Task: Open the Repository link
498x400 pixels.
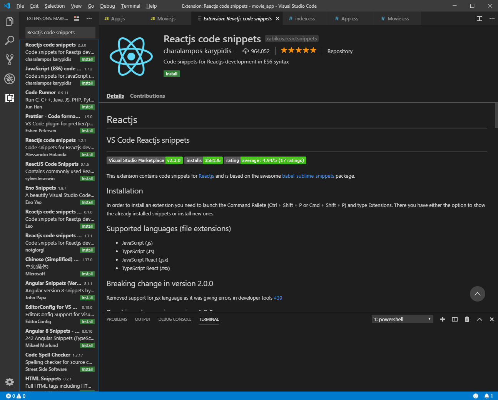Action: point(340,51)
